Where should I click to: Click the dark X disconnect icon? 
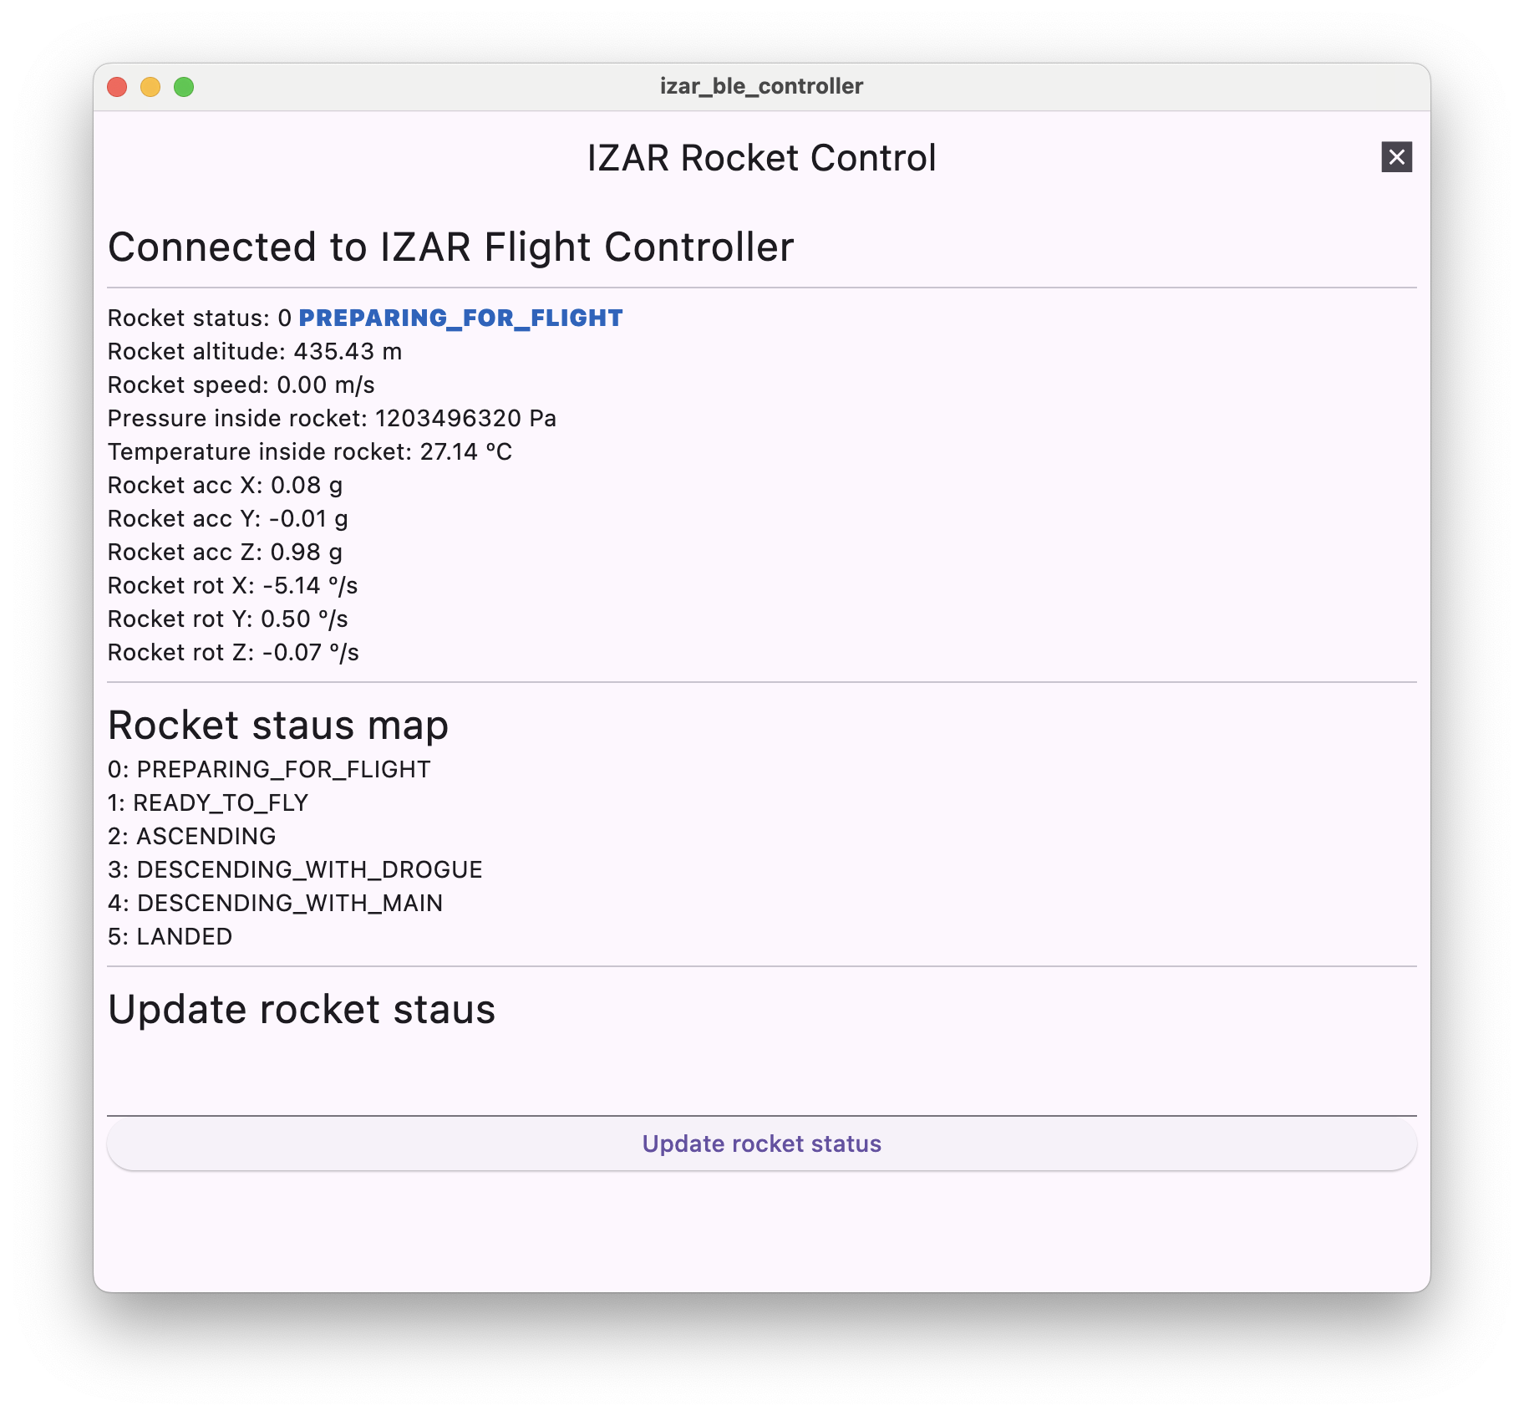(x=1396, y=157)
